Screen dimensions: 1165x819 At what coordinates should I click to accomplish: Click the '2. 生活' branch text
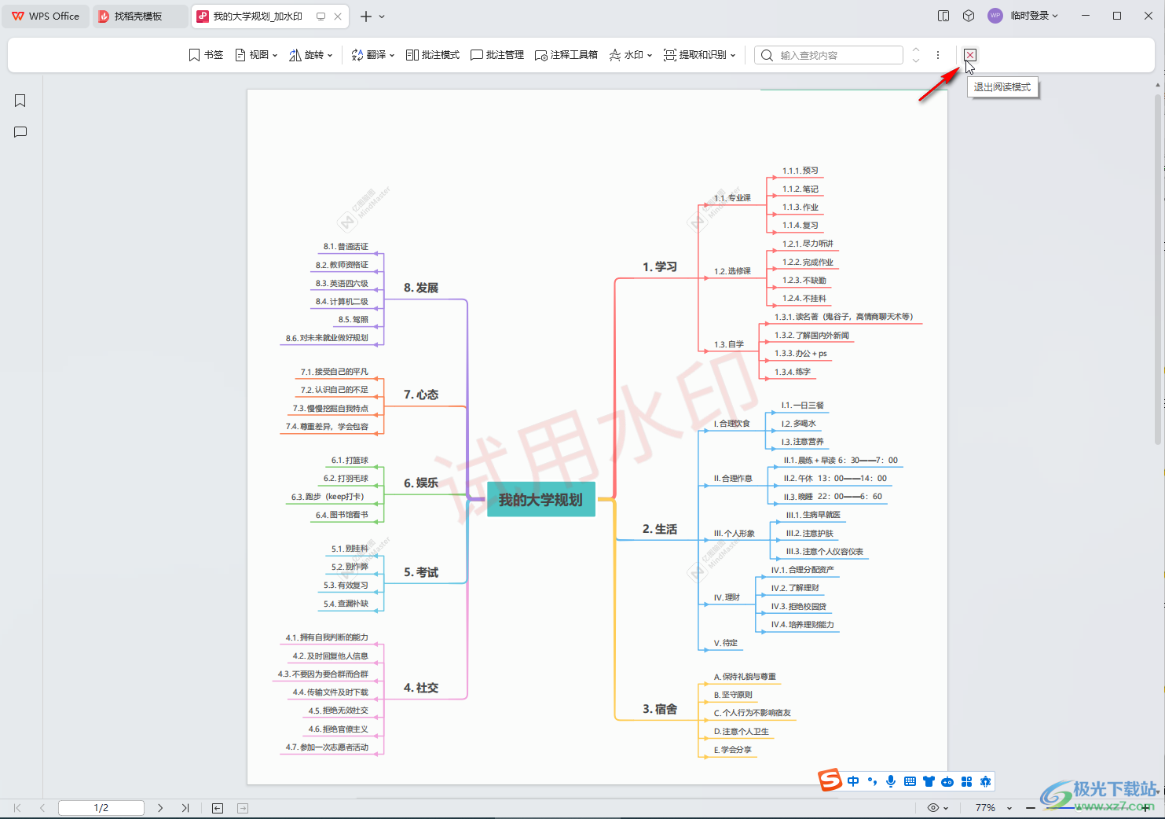tap(660, 529)
